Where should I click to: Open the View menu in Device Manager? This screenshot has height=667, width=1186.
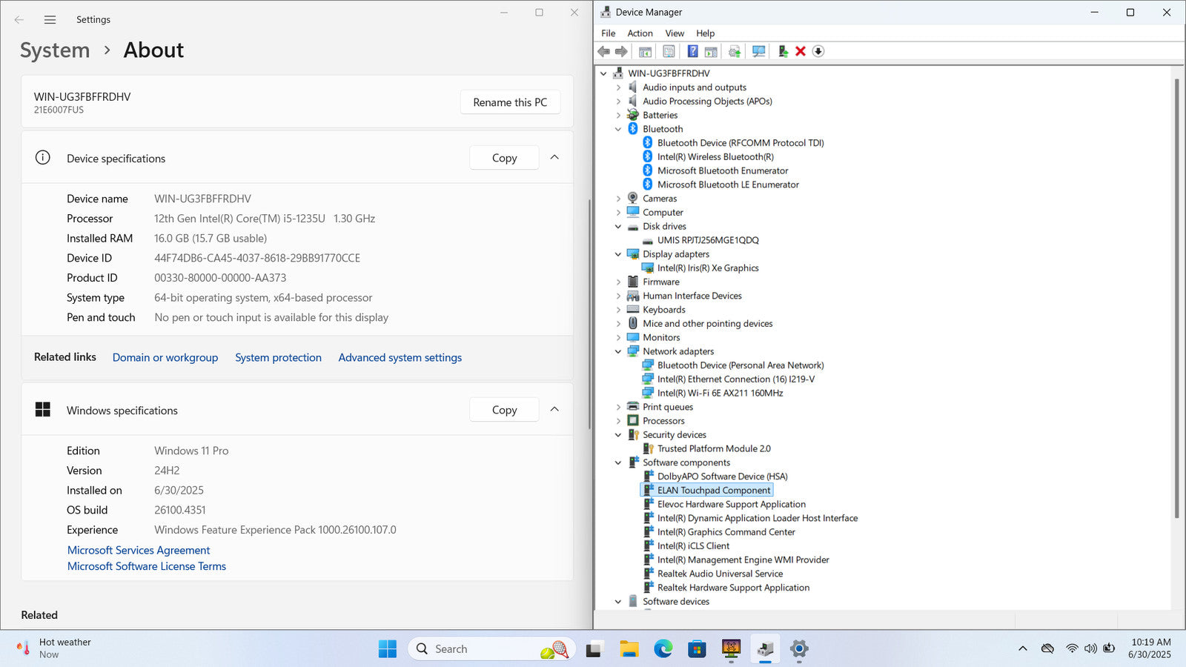(x=674, y=33)
